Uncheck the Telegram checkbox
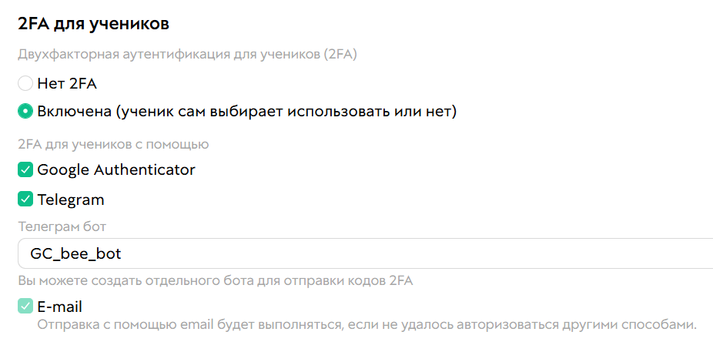 25,199
